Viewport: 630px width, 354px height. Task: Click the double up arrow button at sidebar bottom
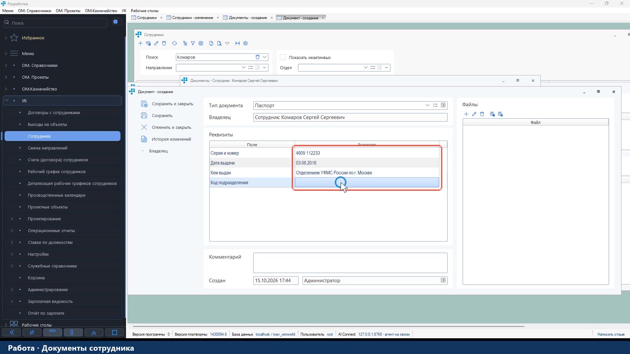(x=94, y=332)
